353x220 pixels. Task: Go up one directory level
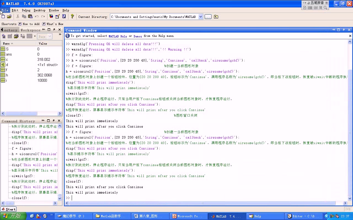[x=216, y=17]
